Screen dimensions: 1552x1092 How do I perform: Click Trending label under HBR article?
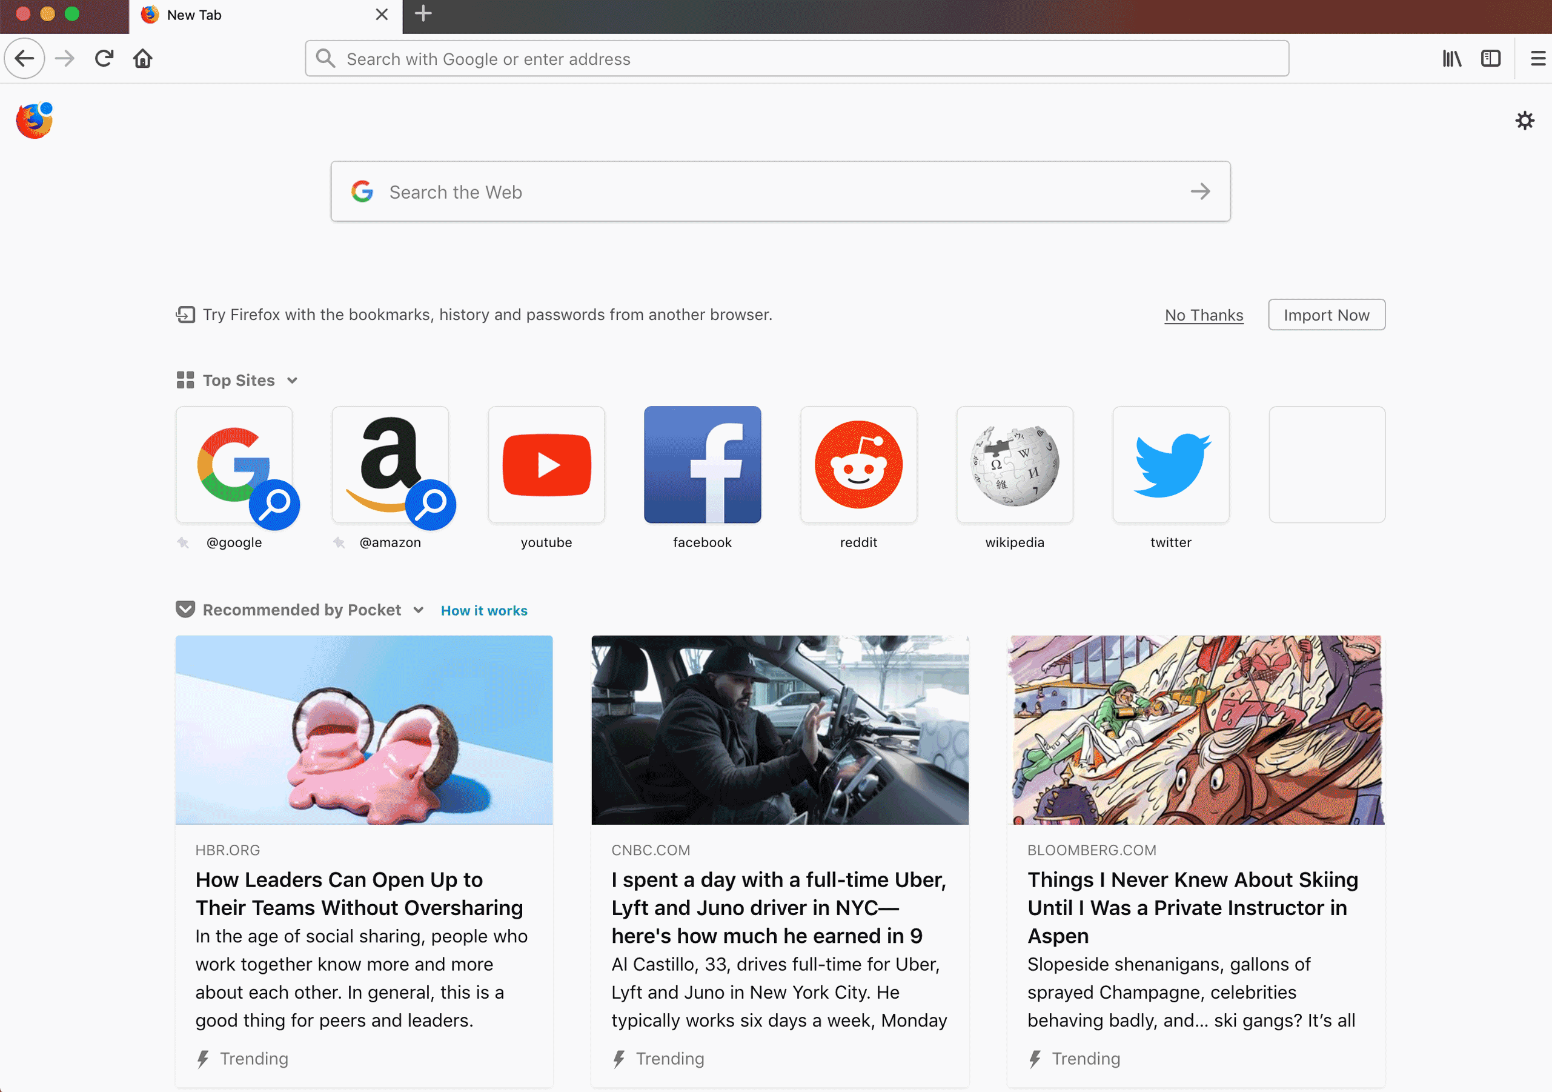pos(253,1058)
